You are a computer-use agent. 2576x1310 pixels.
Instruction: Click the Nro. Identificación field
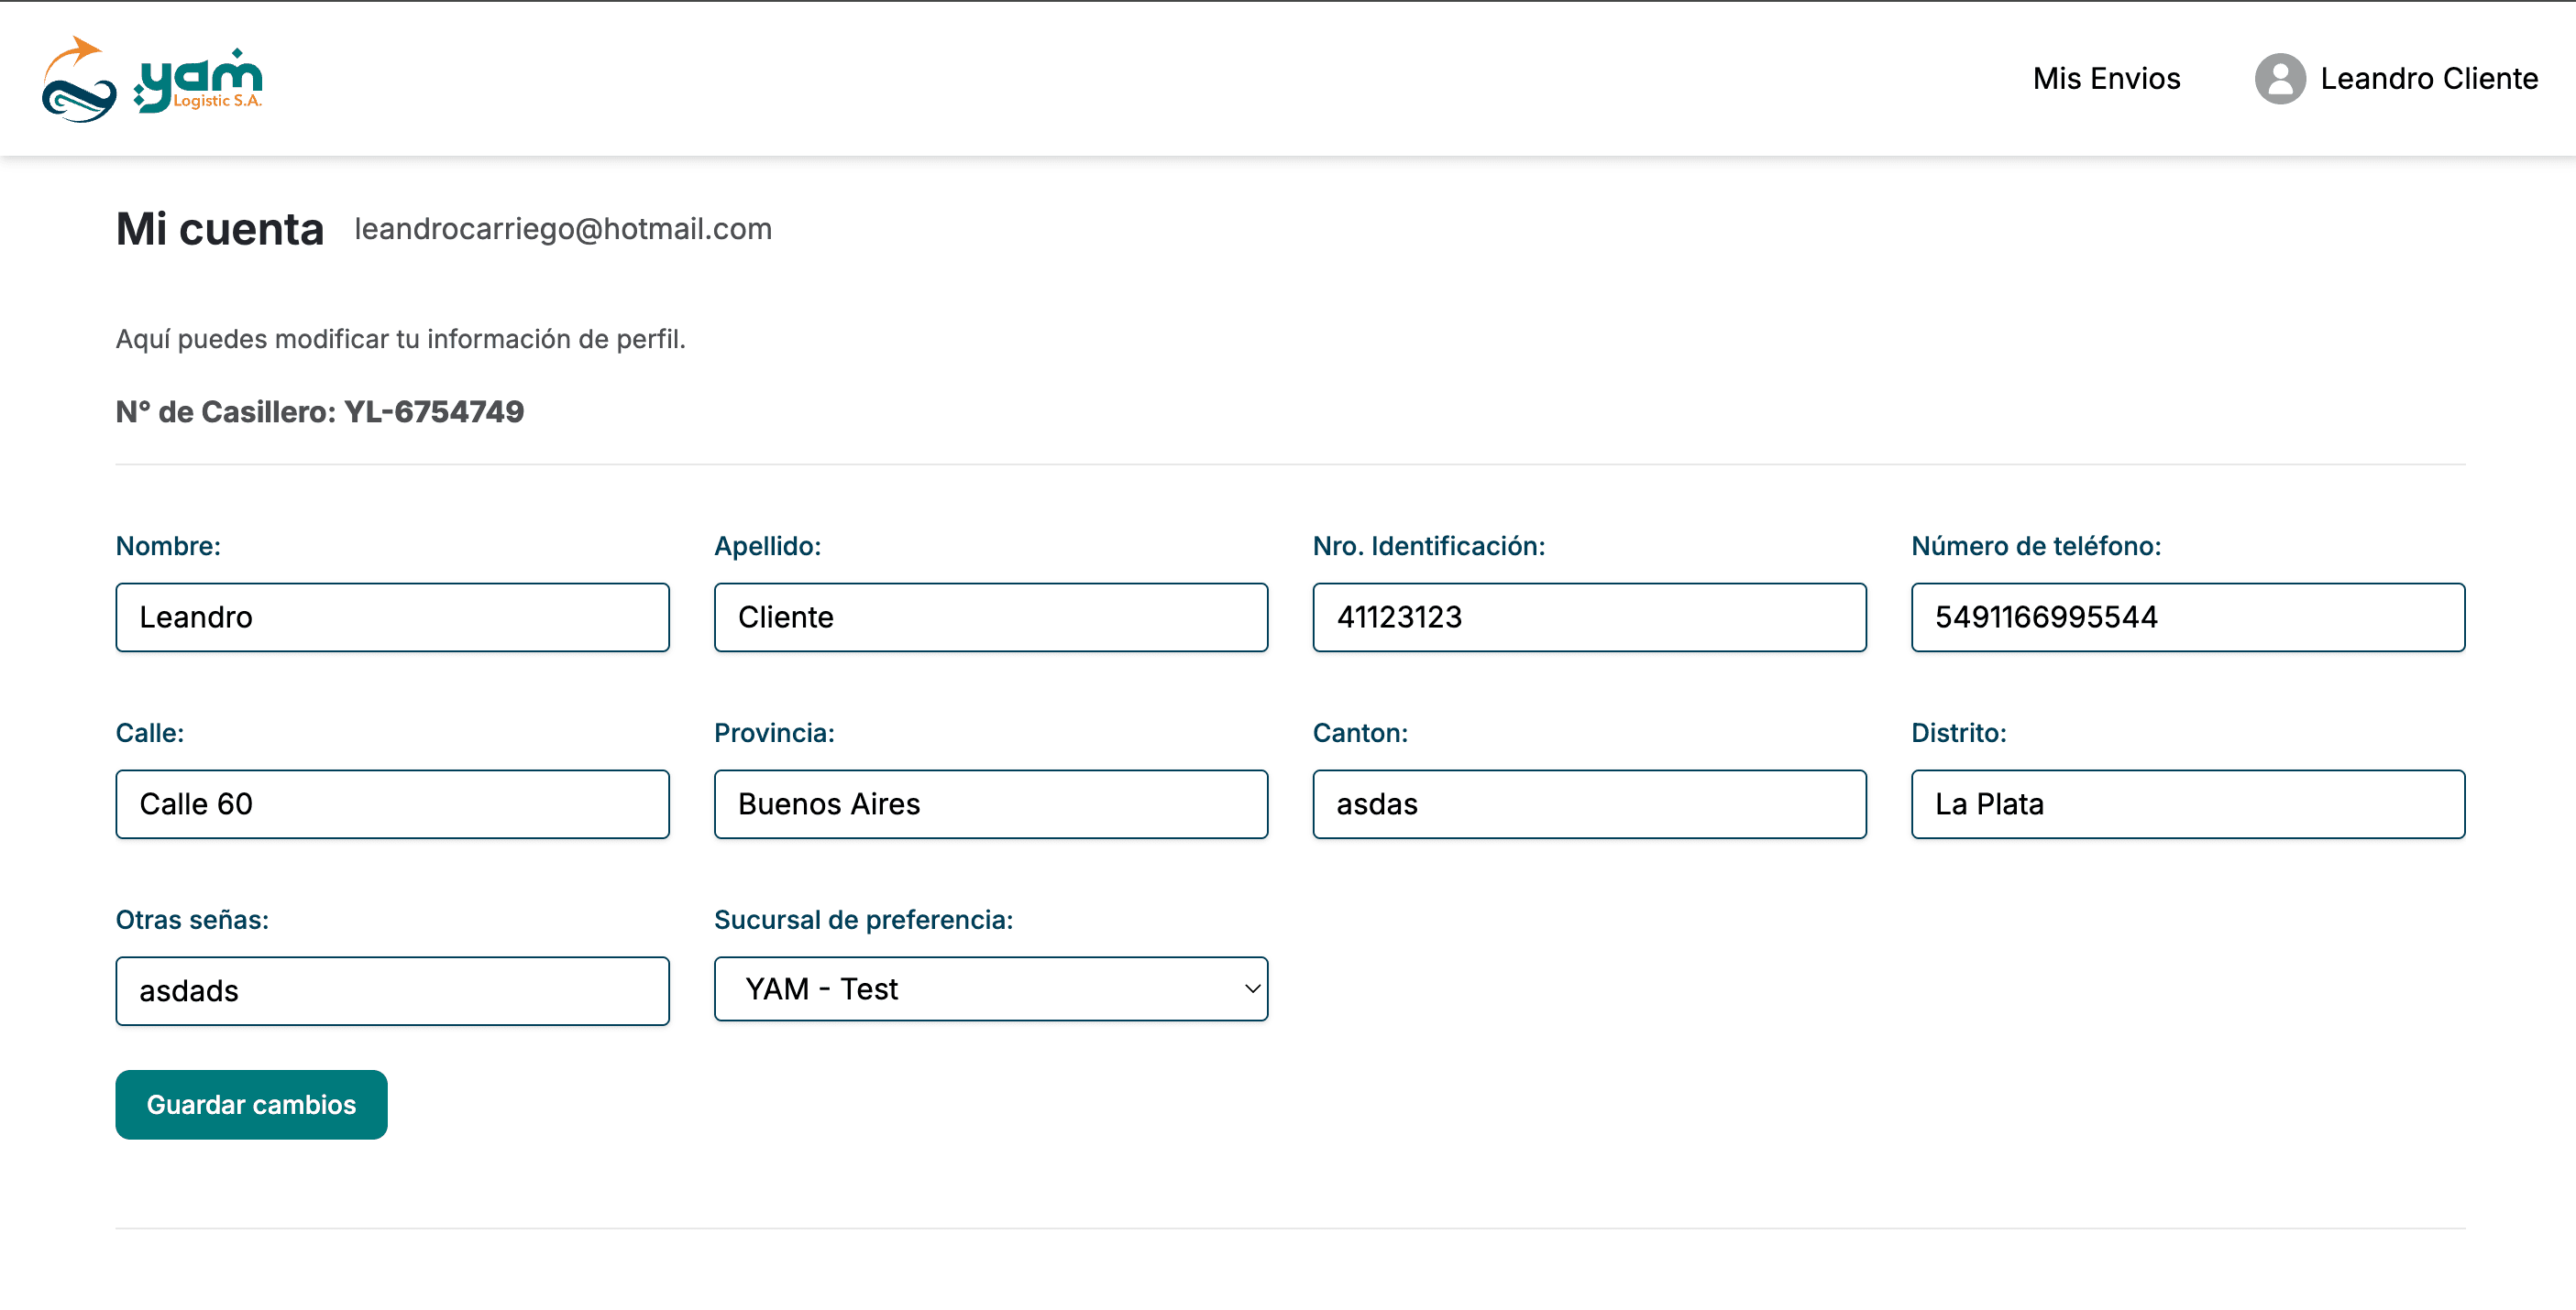tap(1588, 617)
